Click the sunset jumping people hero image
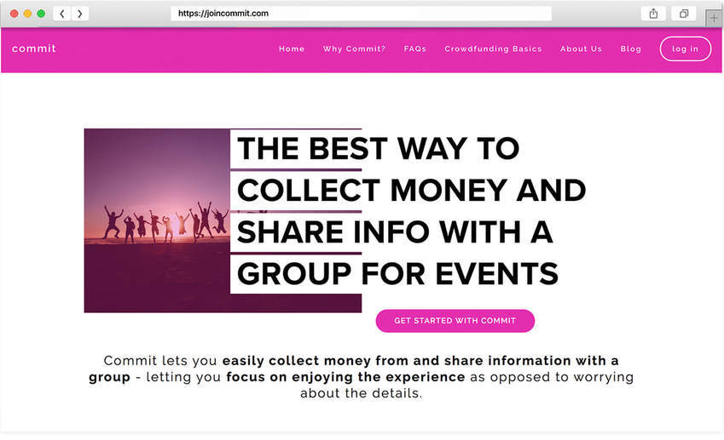Screen dimensions: 724x440 156,221
